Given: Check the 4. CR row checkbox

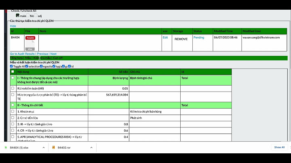Looking at the screenshot, I should coord(13,130).
